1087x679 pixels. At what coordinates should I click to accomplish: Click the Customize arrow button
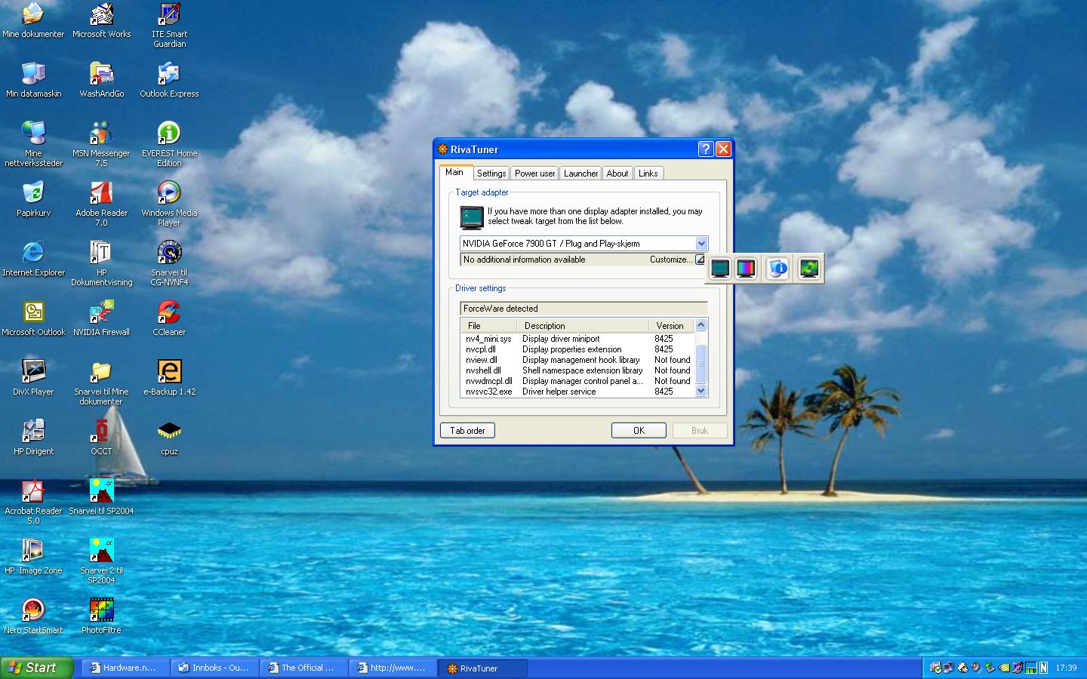[x=700, y=260]
